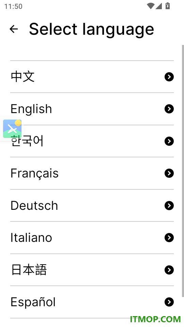Pick Italiano from the language list

click(x=92, y=237)
